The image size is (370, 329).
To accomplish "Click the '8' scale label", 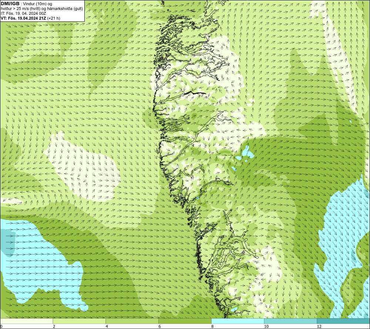I will (213, 326).
